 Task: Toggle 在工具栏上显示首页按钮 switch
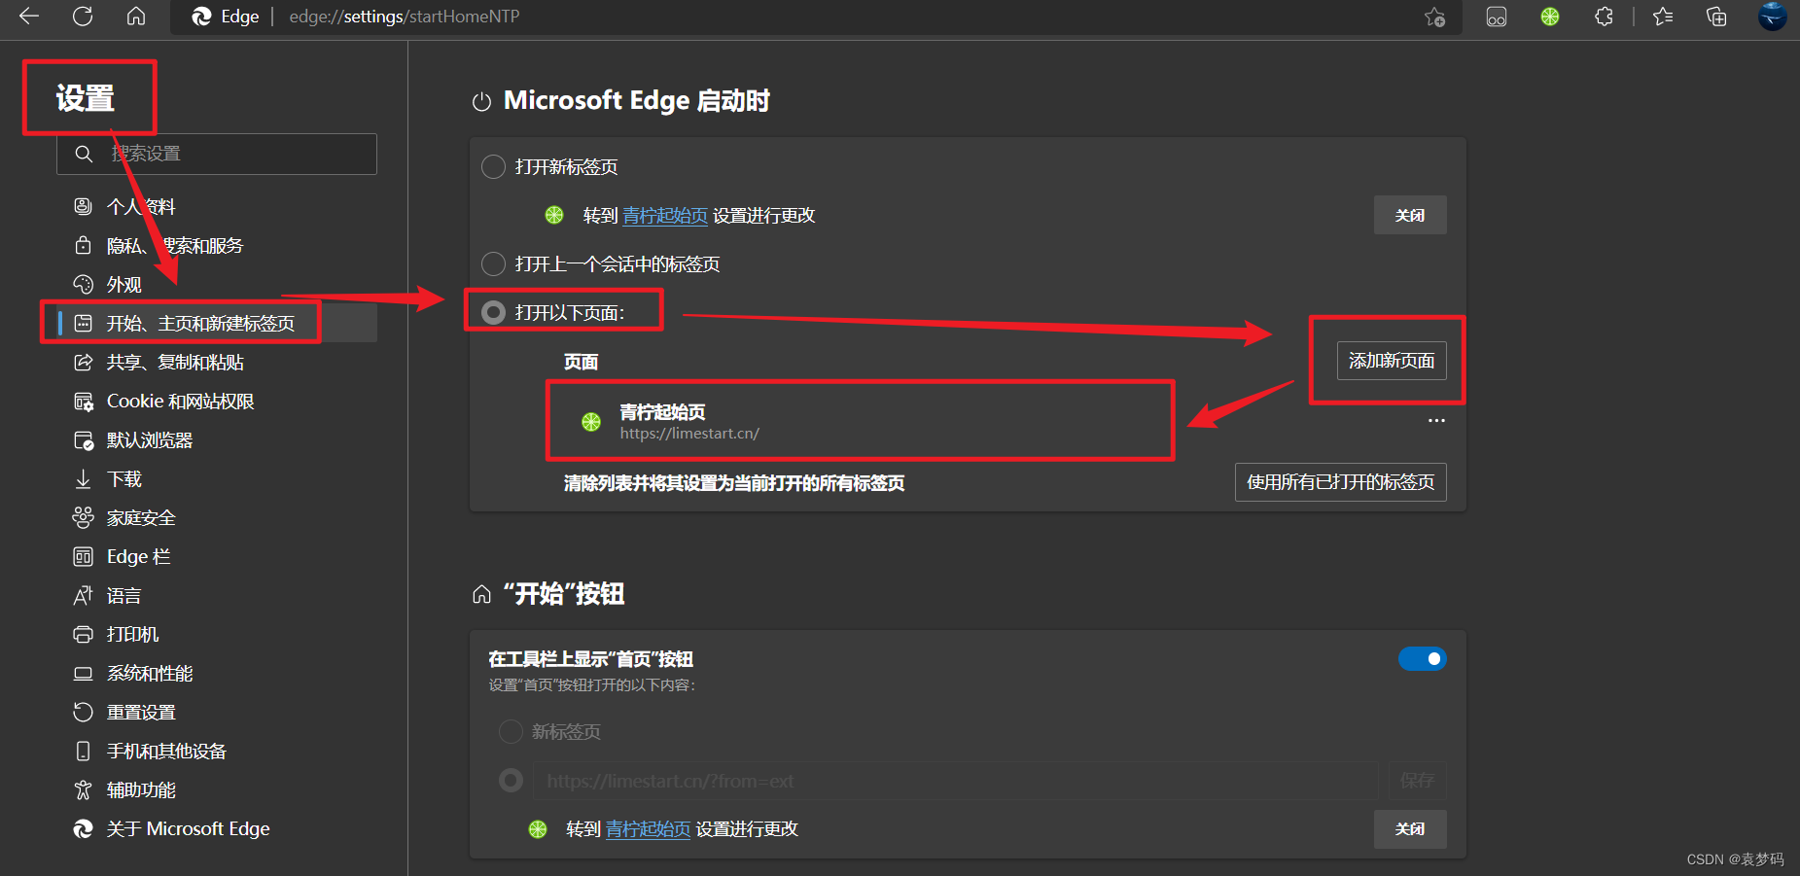pyautogui.click(x=1422, y=659)
